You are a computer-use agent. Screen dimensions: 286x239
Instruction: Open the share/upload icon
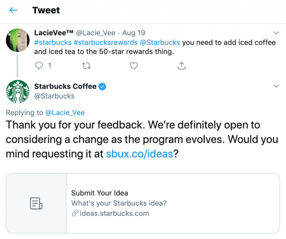182,66
